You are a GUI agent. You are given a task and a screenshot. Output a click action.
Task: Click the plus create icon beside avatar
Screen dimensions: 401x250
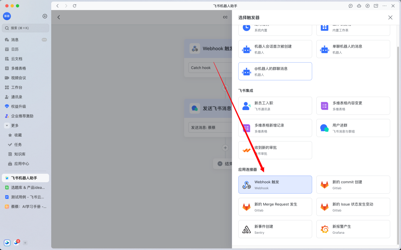(45, 16)
